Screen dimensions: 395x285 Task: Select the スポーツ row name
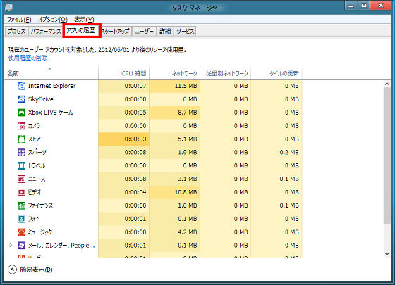[37, 152]
